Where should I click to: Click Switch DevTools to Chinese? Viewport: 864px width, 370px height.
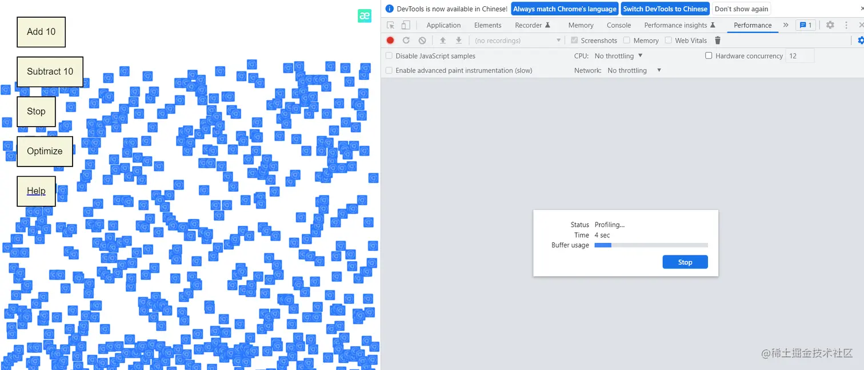(665, 9)
